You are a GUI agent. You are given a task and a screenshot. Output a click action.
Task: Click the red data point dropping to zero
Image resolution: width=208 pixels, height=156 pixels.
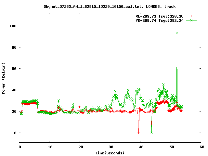point(138,133)
